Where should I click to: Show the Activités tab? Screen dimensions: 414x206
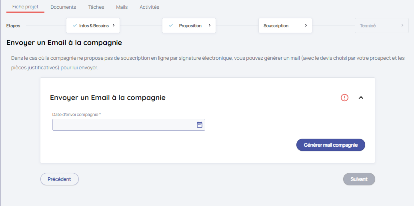[x=149, y=7]
